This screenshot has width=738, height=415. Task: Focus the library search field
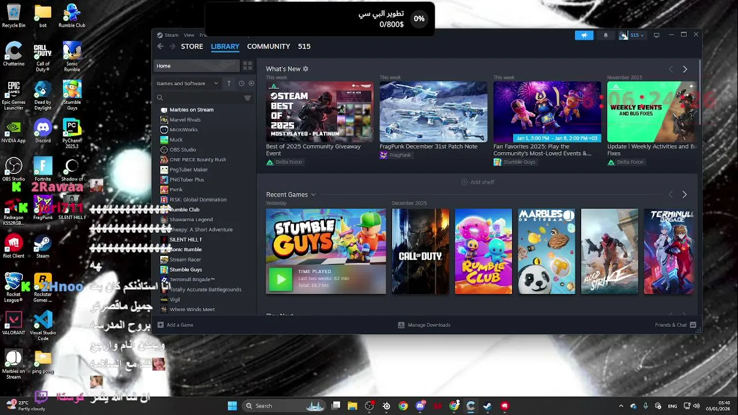(199, 98)
